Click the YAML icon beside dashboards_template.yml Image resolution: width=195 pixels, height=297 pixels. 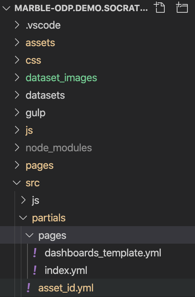35,253
